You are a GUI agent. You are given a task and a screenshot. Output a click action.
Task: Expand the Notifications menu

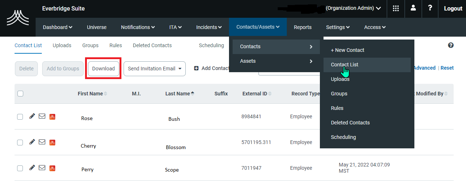(138, 27)
